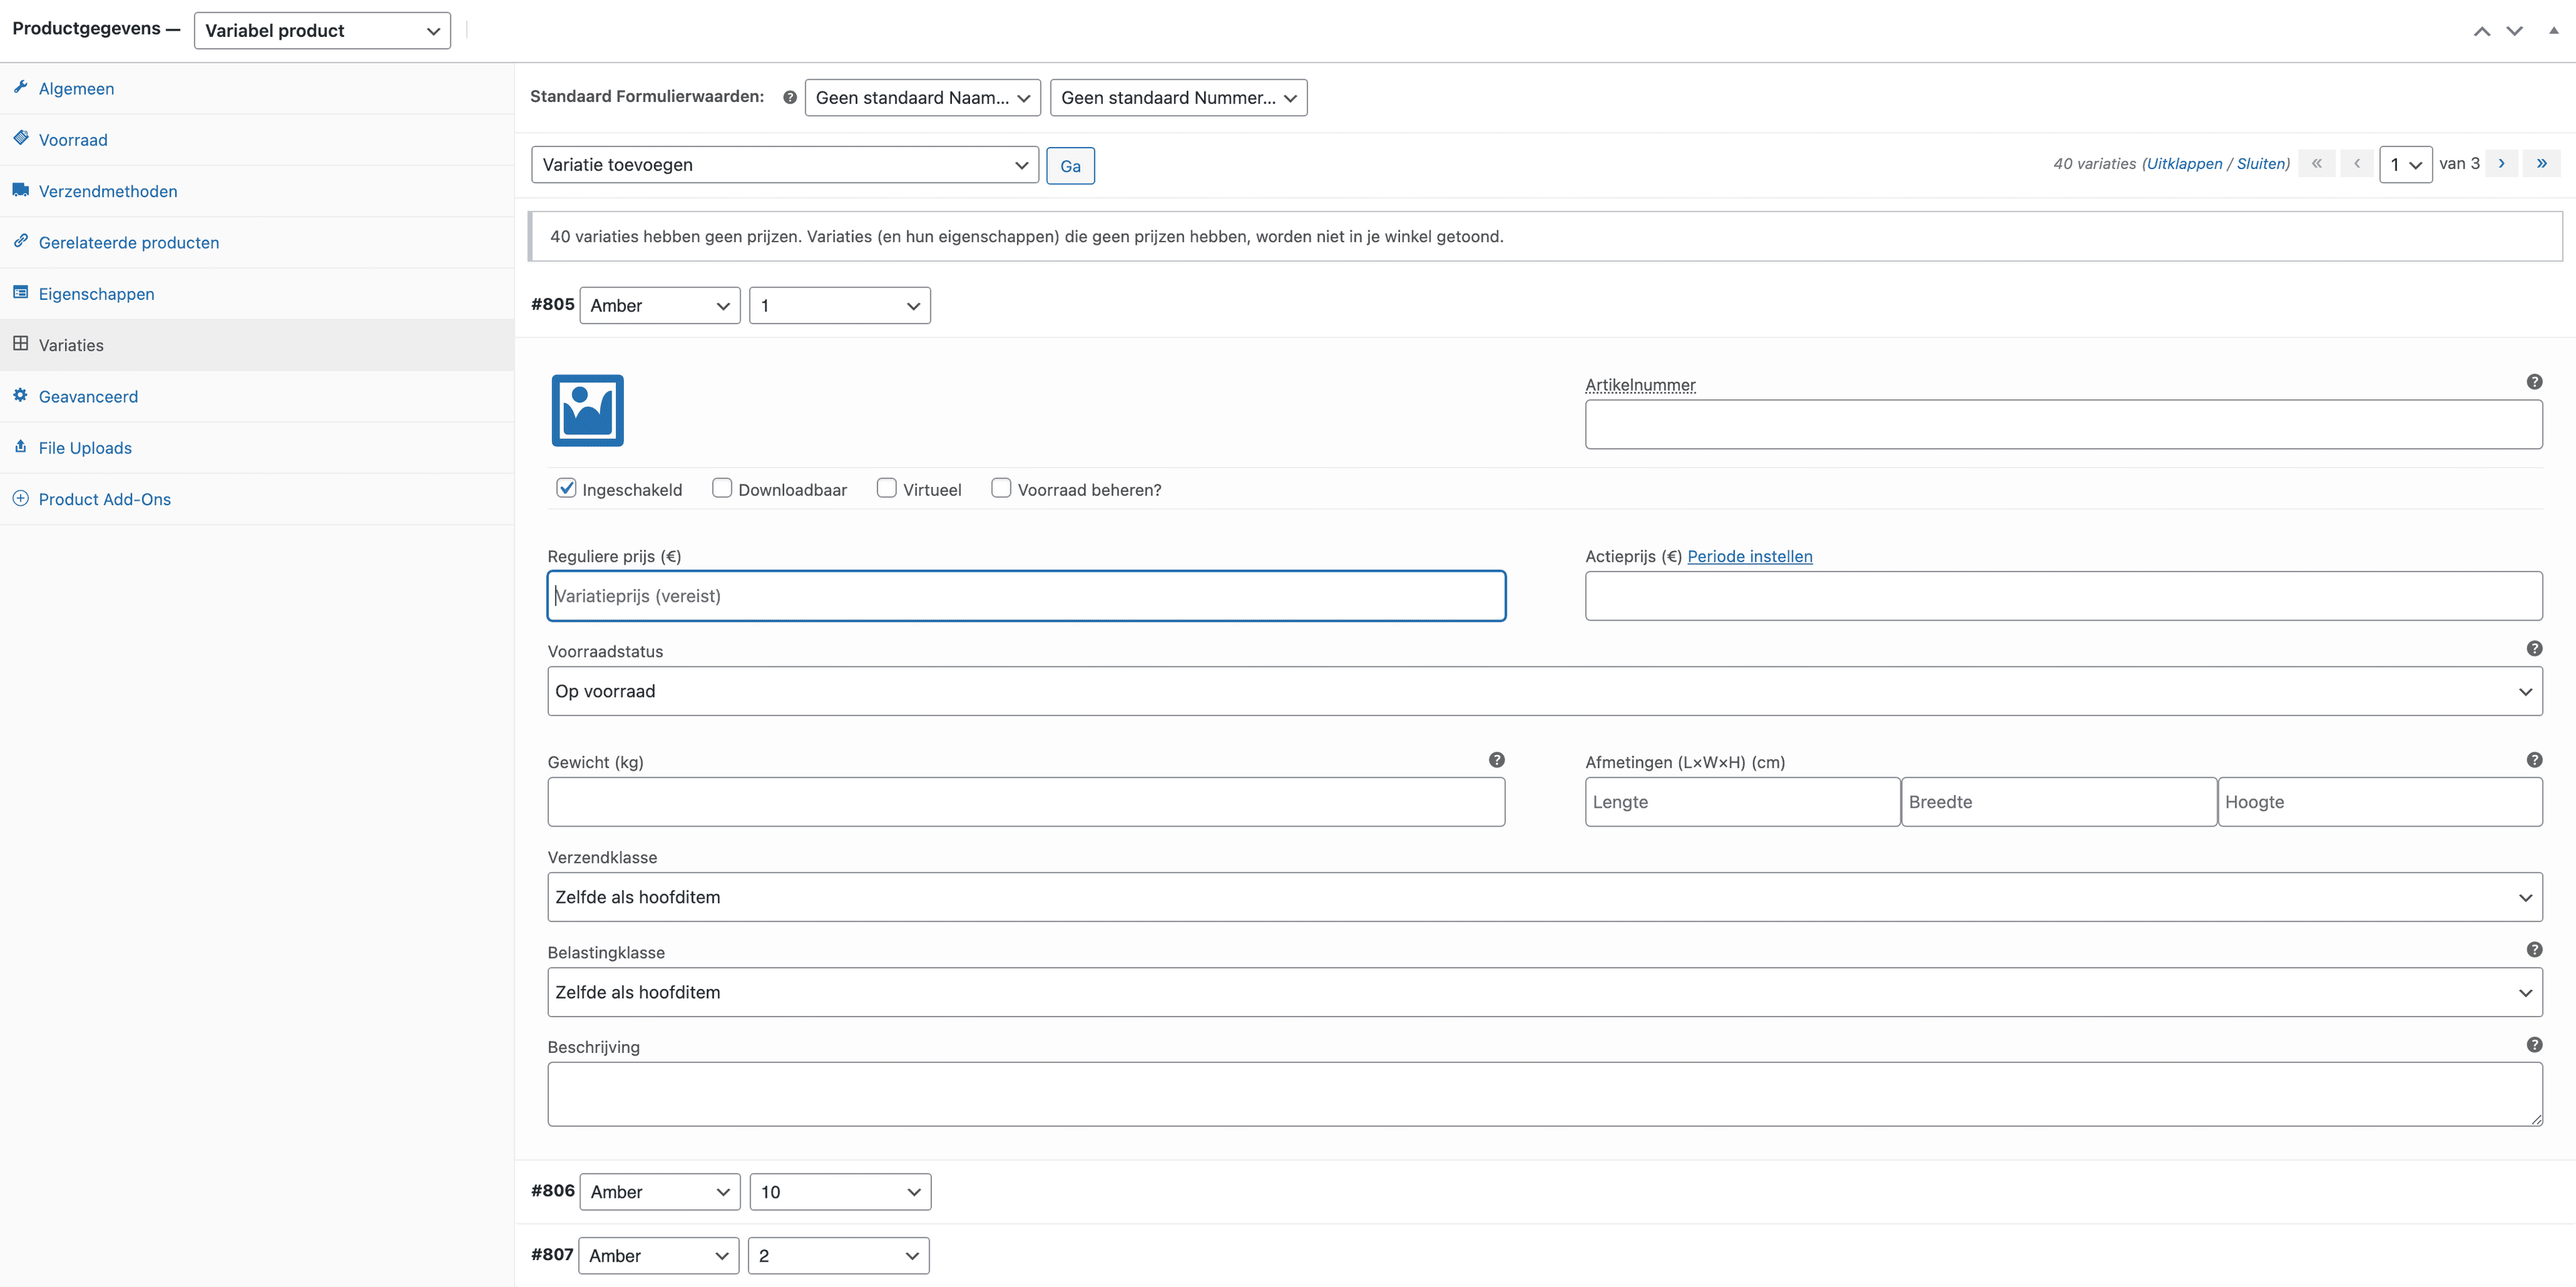Enable the Downloadbaar checkbox
2576x1287 pixels.
[721, 488]
